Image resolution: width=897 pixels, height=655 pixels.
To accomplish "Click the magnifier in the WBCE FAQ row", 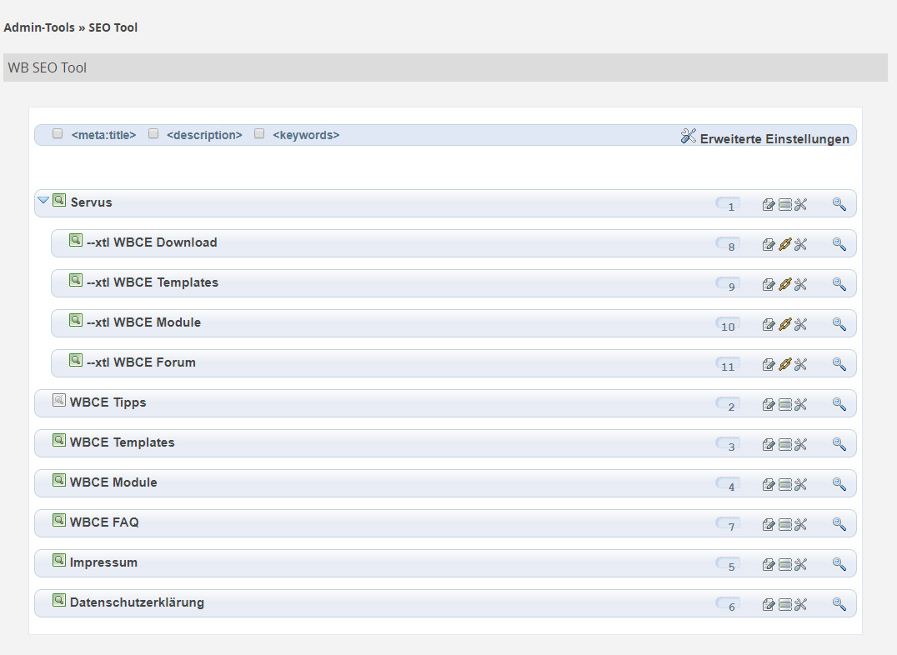I will [x=839, y=524].
